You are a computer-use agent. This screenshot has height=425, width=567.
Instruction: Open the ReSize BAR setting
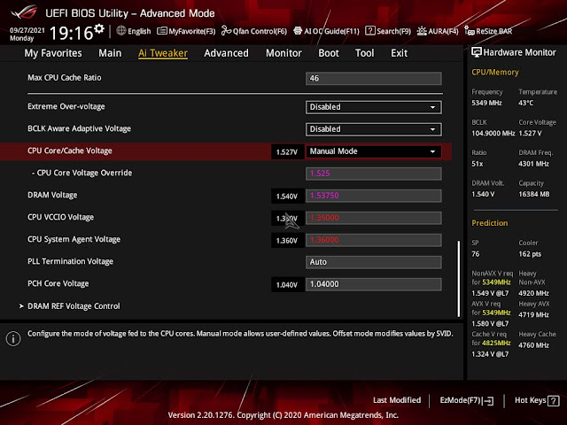[x=488, y=31]
